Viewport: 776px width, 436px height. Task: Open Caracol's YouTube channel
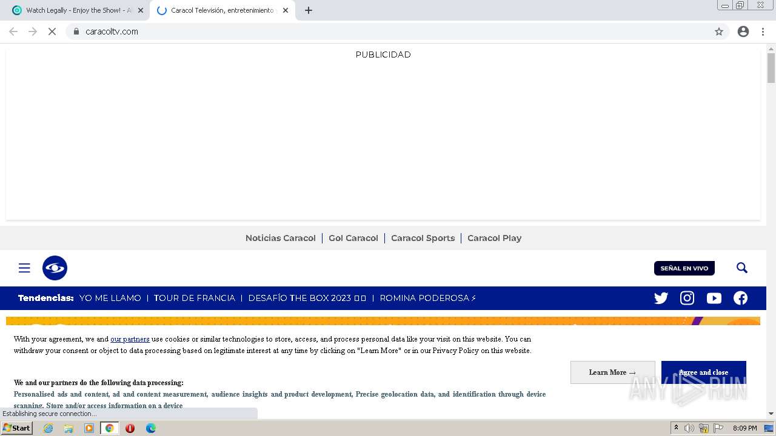tap(714, 298)
